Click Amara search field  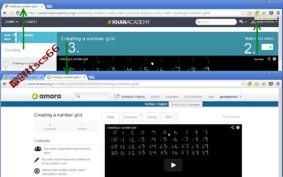(x=91, y=96)
